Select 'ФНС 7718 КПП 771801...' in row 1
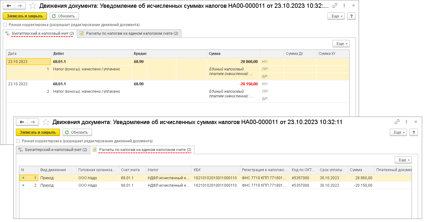424x222 pixels. (265, 178)
